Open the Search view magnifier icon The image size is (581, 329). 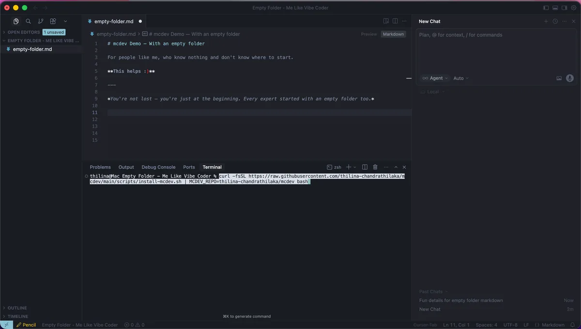pyautogui.click(x=28, y=21)
